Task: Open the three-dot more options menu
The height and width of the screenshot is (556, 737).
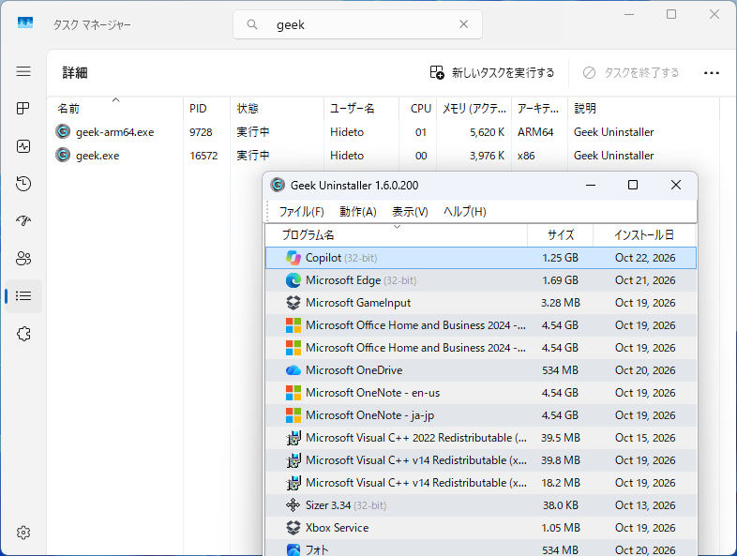Action: tap(711, 73)
